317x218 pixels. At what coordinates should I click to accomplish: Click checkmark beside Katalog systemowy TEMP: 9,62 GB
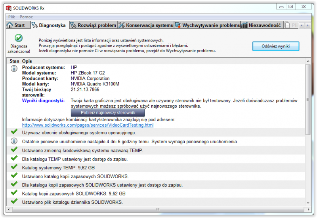[14, 167]
